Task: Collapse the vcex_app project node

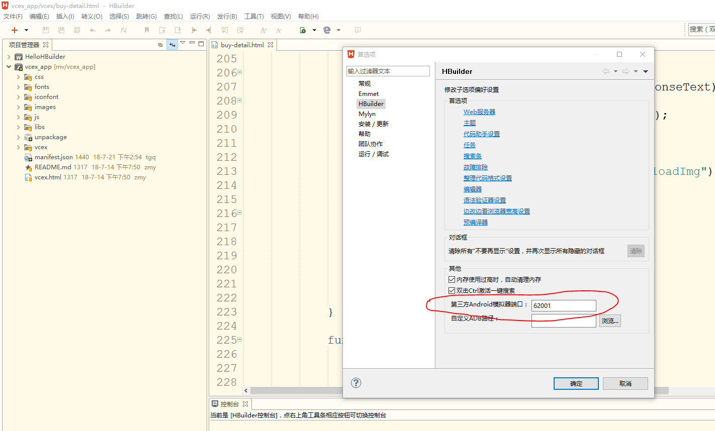Action: (9, 67)
